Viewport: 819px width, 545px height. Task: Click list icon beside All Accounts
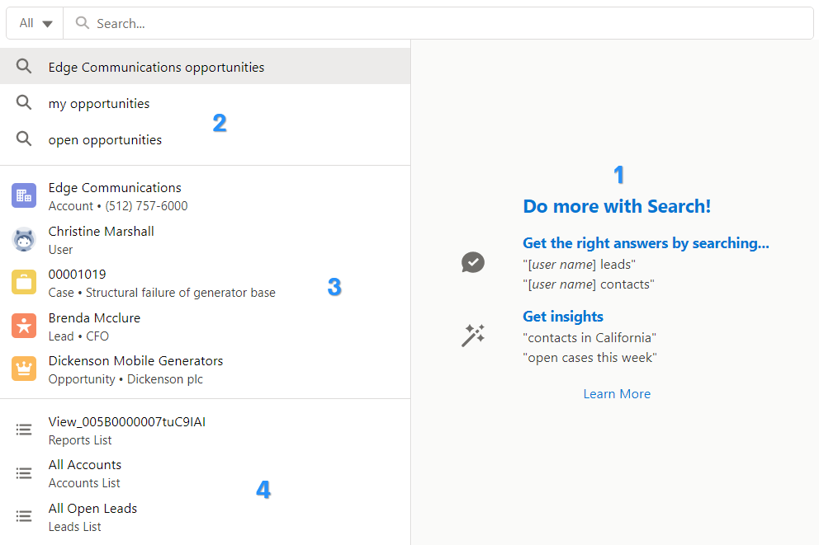tap(23, 473)
